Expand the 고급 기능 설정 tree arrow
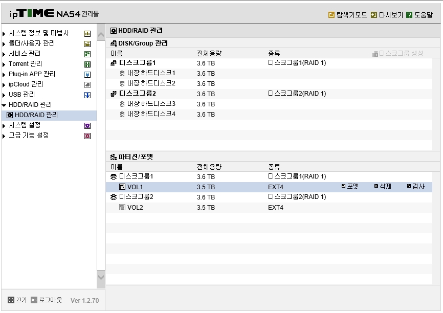This screenshot has width=443, height=313. (x=4, y=136)
